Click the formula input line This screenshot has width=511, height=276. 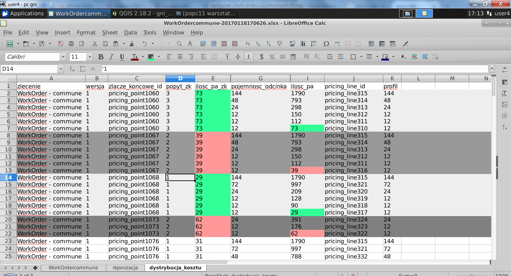[294, 69]
